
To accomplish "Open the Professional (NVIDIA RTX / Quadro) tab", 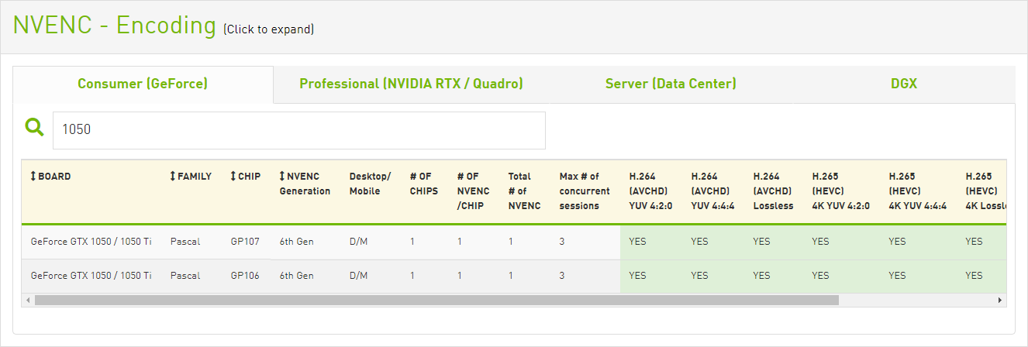I will click(x=412, y=84).
